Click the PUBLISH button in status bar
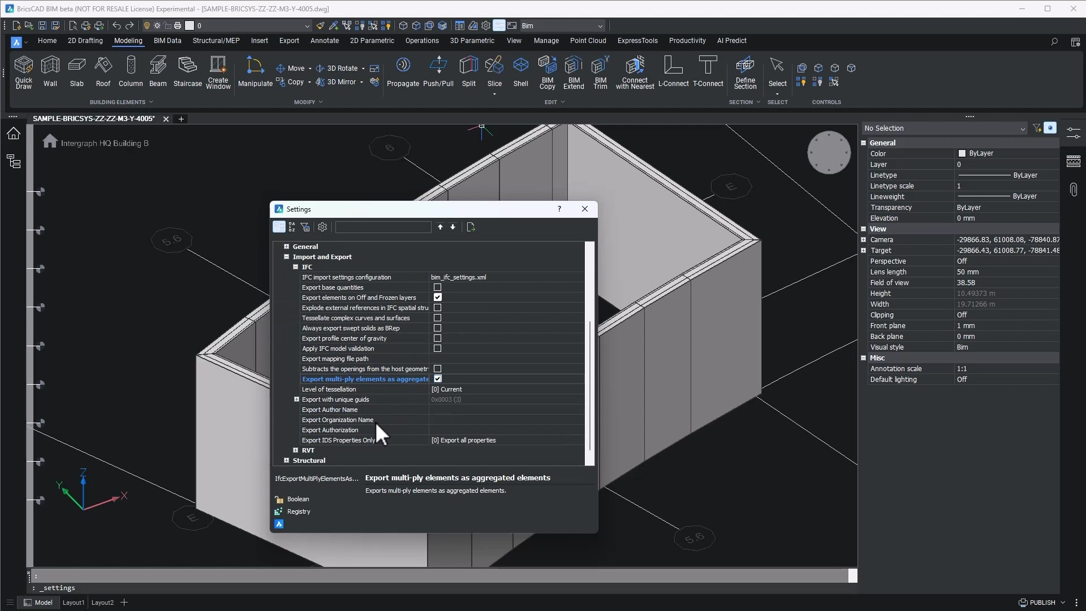 coord(1041,603)
